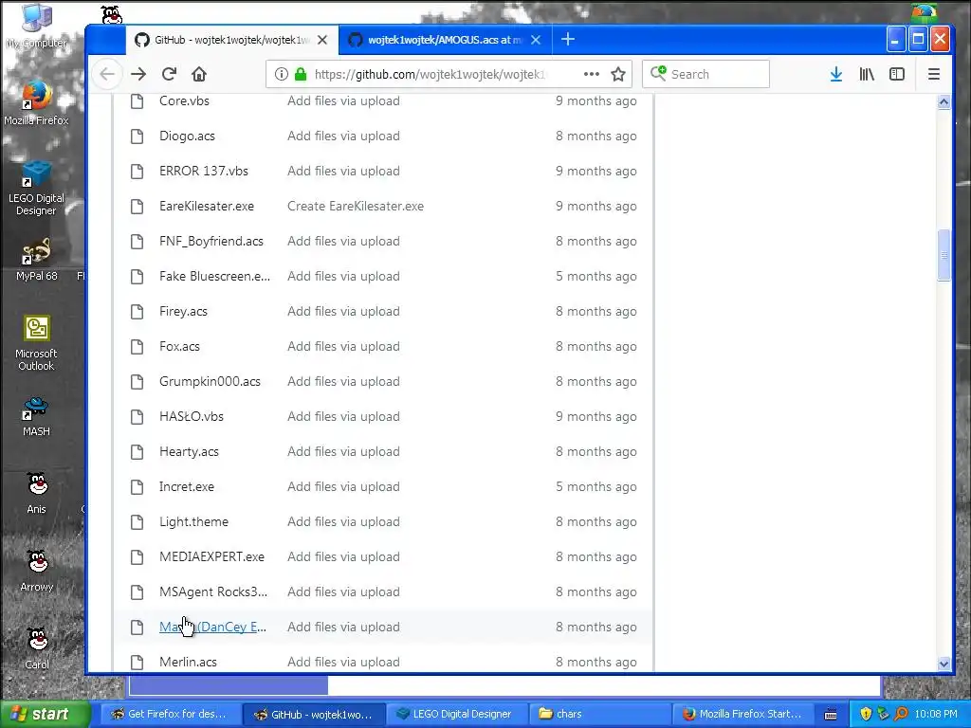Open FNF_Boyfriend.acs file
This screenshot has width=971, height=728.
click(x=211, y=241)
